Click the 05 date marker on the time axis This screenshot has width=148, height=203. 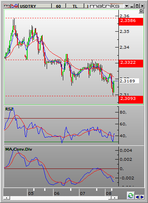tap(31, 194)
